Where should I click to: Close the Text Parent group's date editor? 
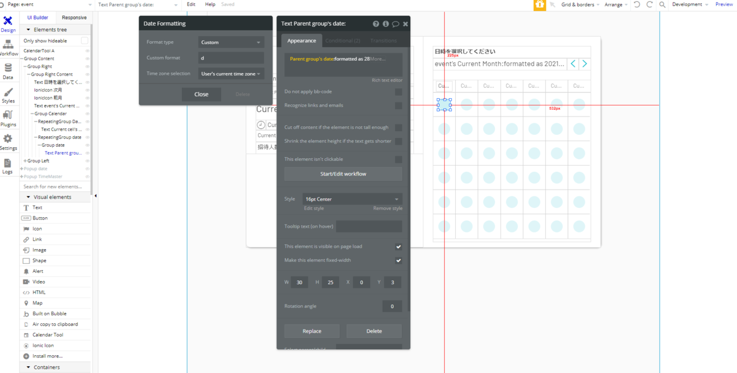405,24
